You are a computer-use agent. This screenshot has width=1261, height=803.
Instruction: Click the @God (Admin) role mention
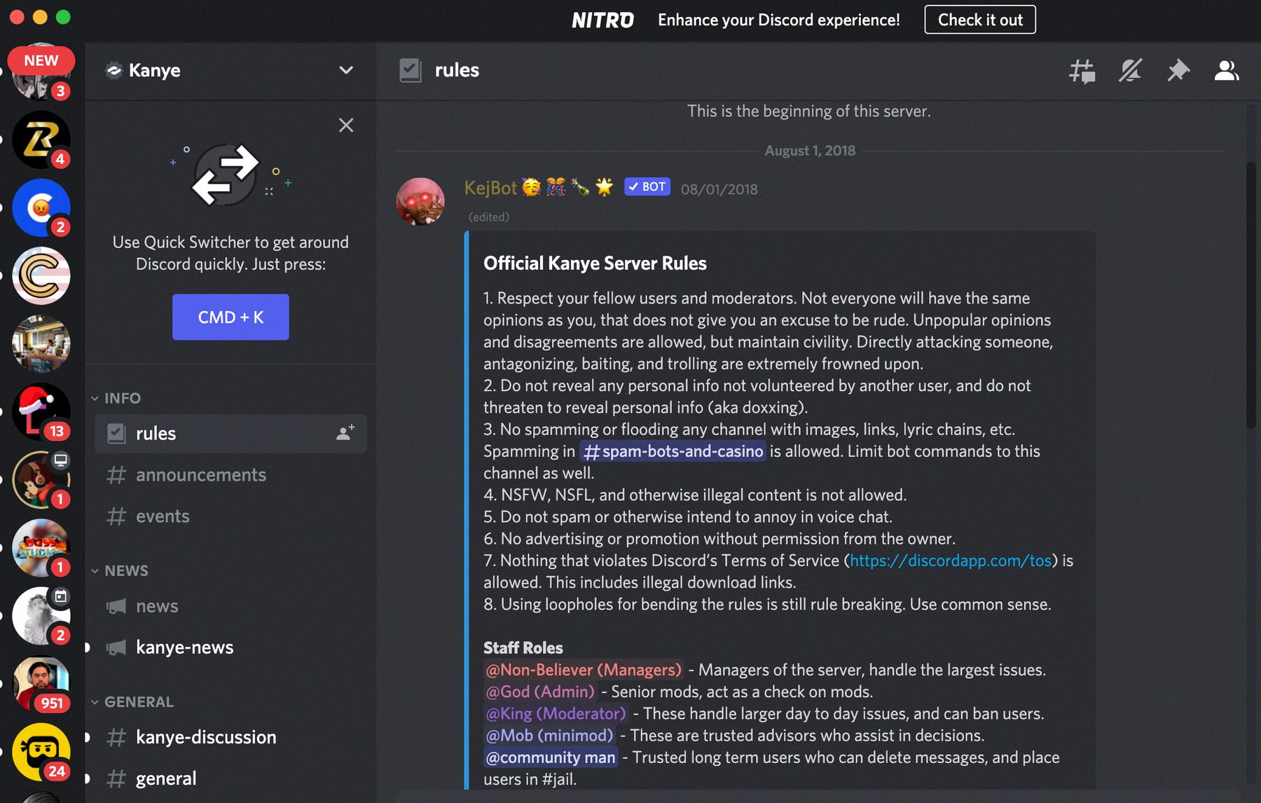point(539,692)
